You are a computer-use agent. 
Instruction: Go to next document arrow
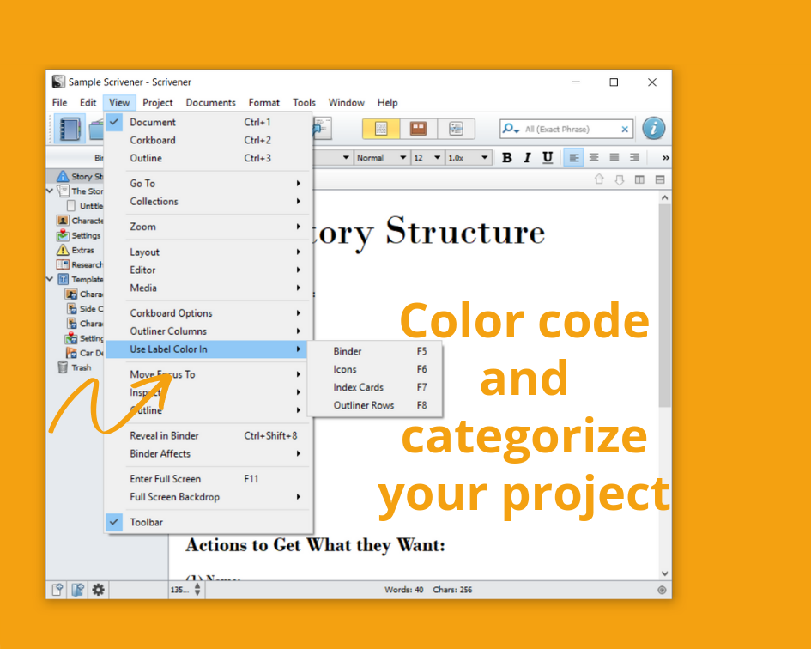[x=619, y=179]
